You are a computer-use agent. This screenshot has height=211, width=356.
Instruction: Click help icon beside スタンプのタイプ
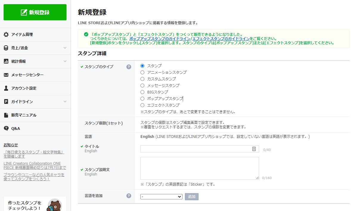(129, 67)
